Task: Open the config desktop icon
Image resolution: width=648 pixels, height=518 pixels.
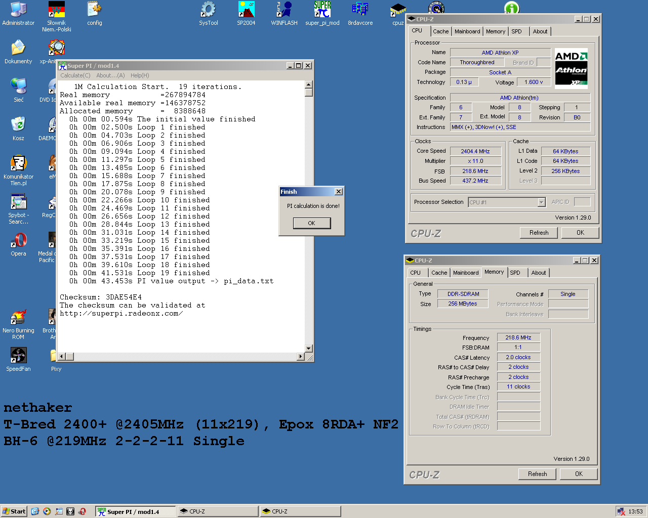Action: (94, 14)
